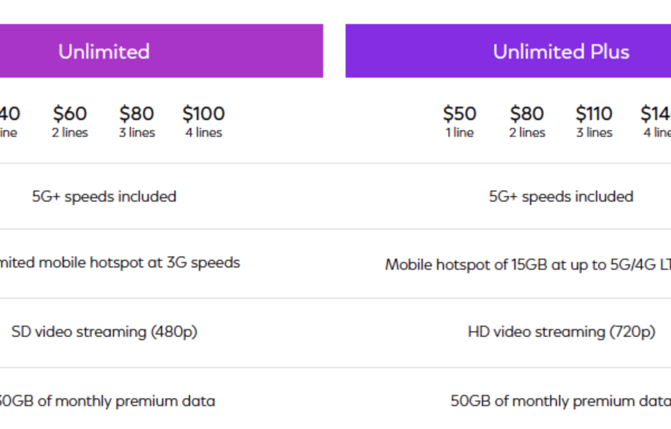Click Unlimited plan's monthly premium data text
Screen dimensions: 671x429
(106, 401)
